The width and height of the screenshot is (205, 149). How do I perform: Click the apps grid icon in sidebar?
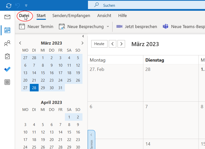click(7, 82)
